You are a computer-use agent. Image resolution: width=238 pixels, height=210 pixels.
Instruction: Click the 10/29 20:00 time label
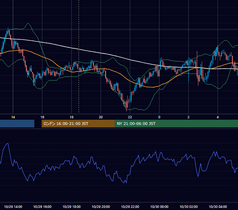[101, 206]
